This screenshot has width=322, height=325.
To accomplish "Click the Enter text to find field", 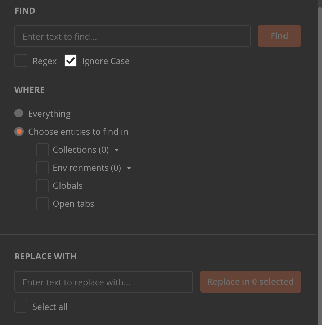I will tap(132, 36).
